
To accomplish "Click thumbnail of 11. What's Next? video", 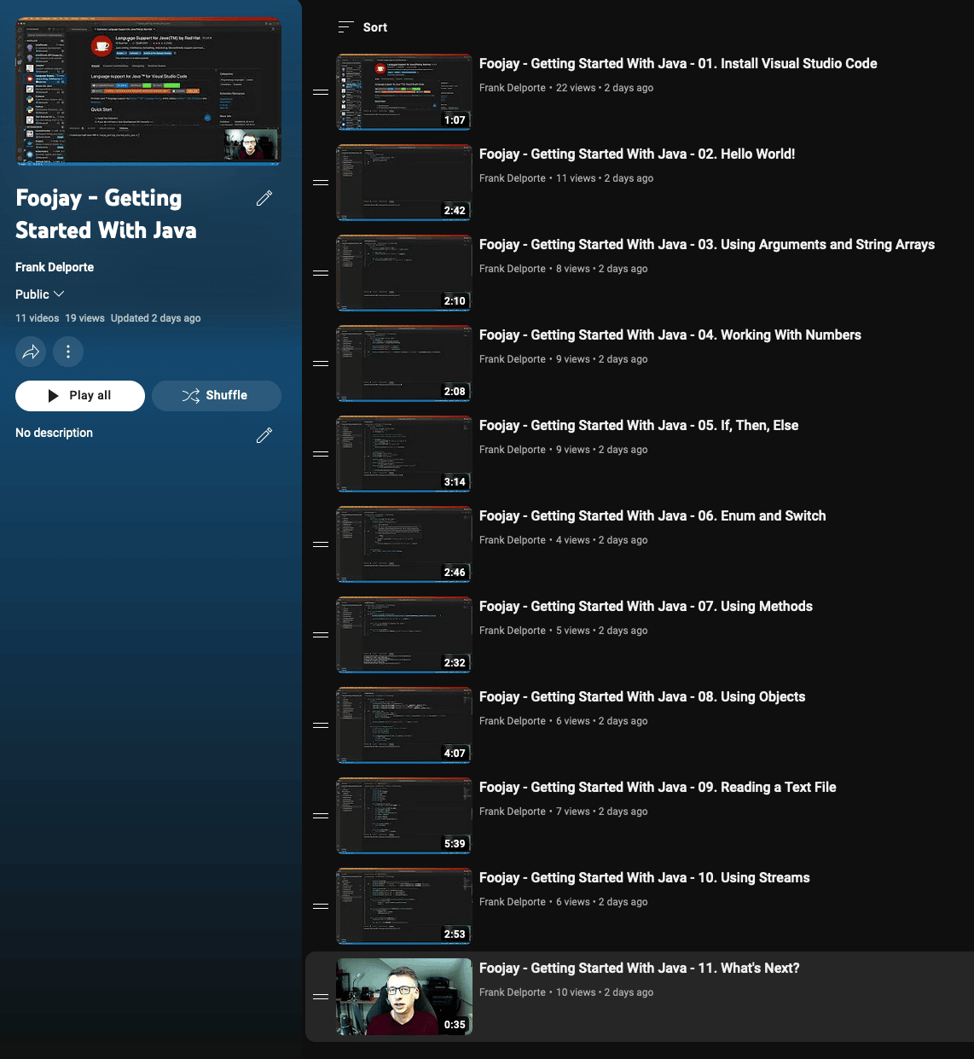I will tap(404, 997).
